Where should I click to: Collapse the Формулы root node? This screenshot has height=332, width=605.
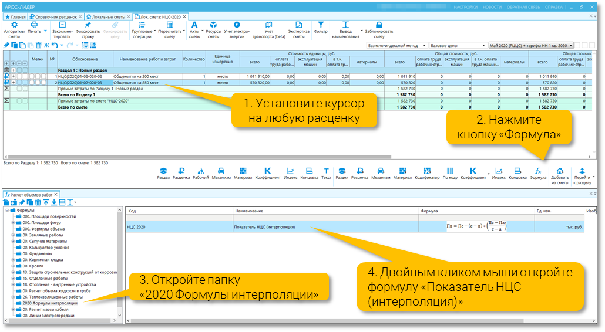point(7,211)
